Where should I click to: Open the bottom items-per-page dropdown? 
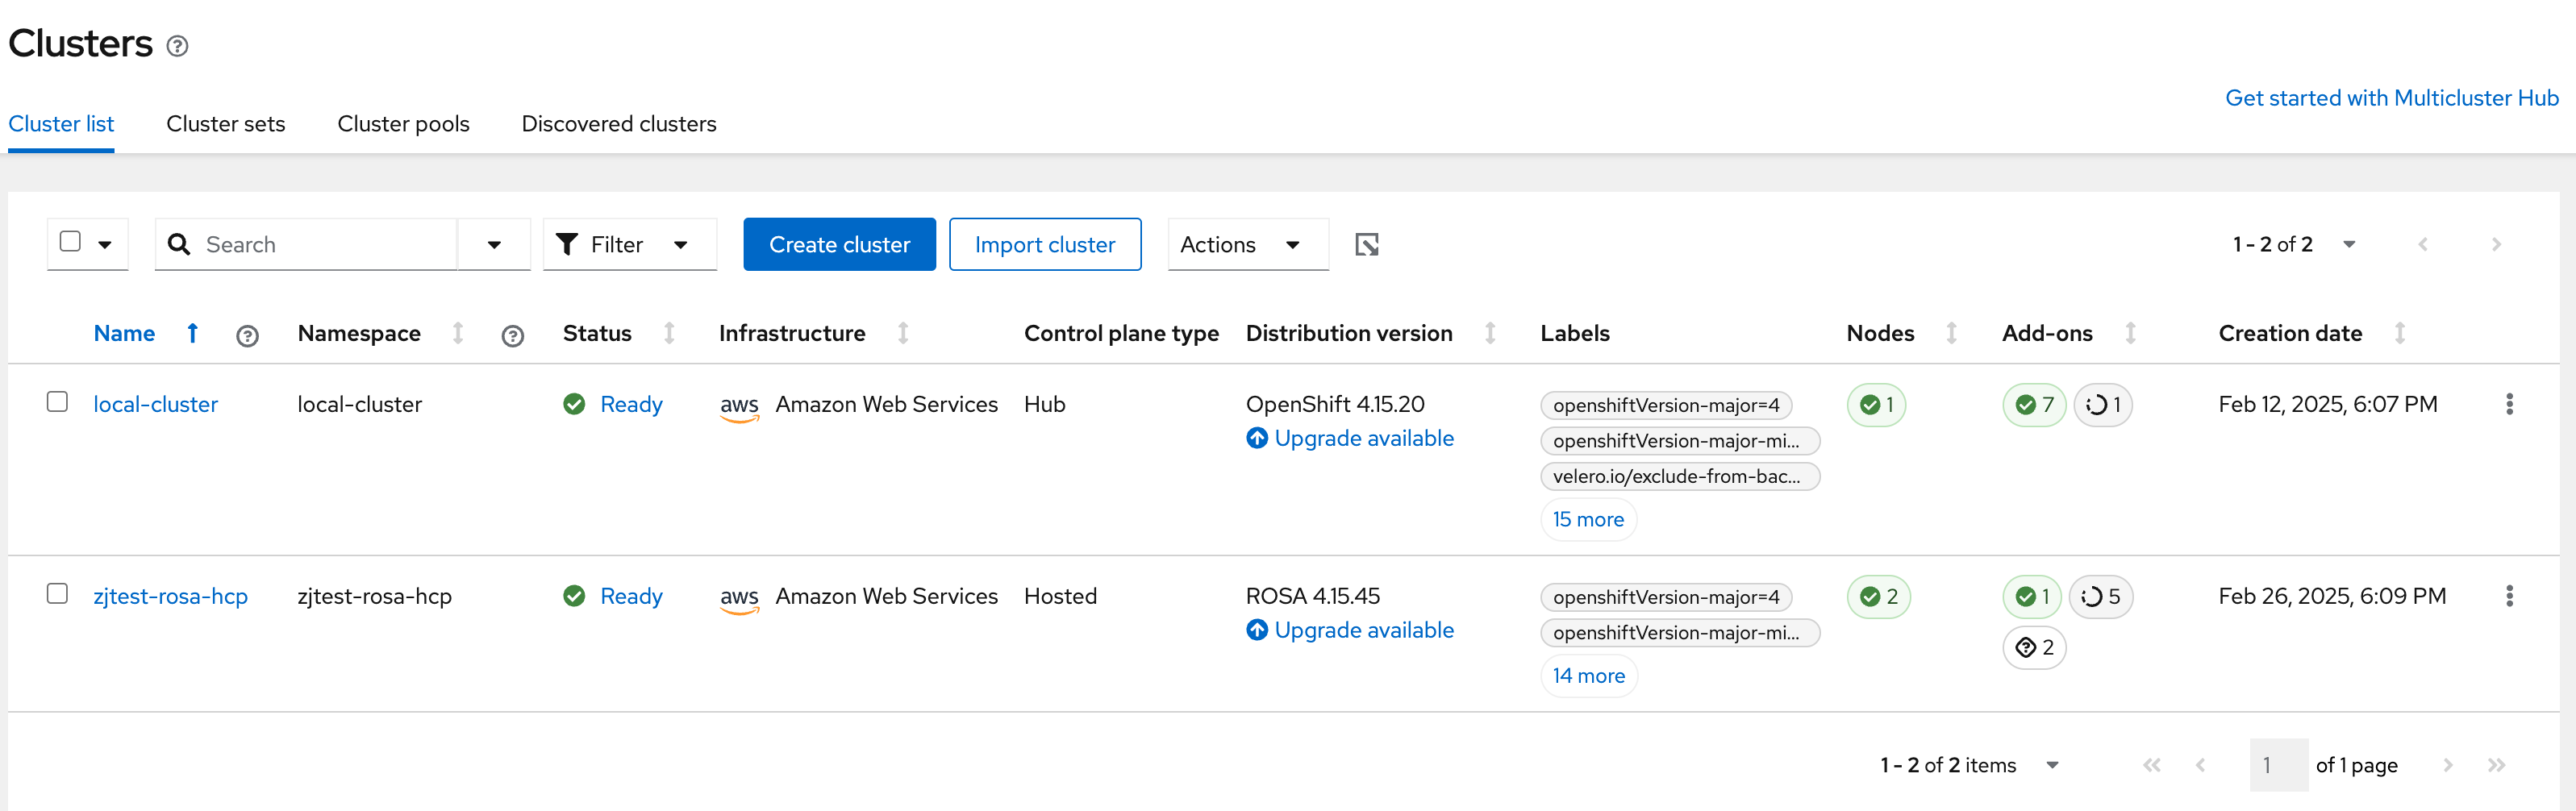tap(2051, 765)
